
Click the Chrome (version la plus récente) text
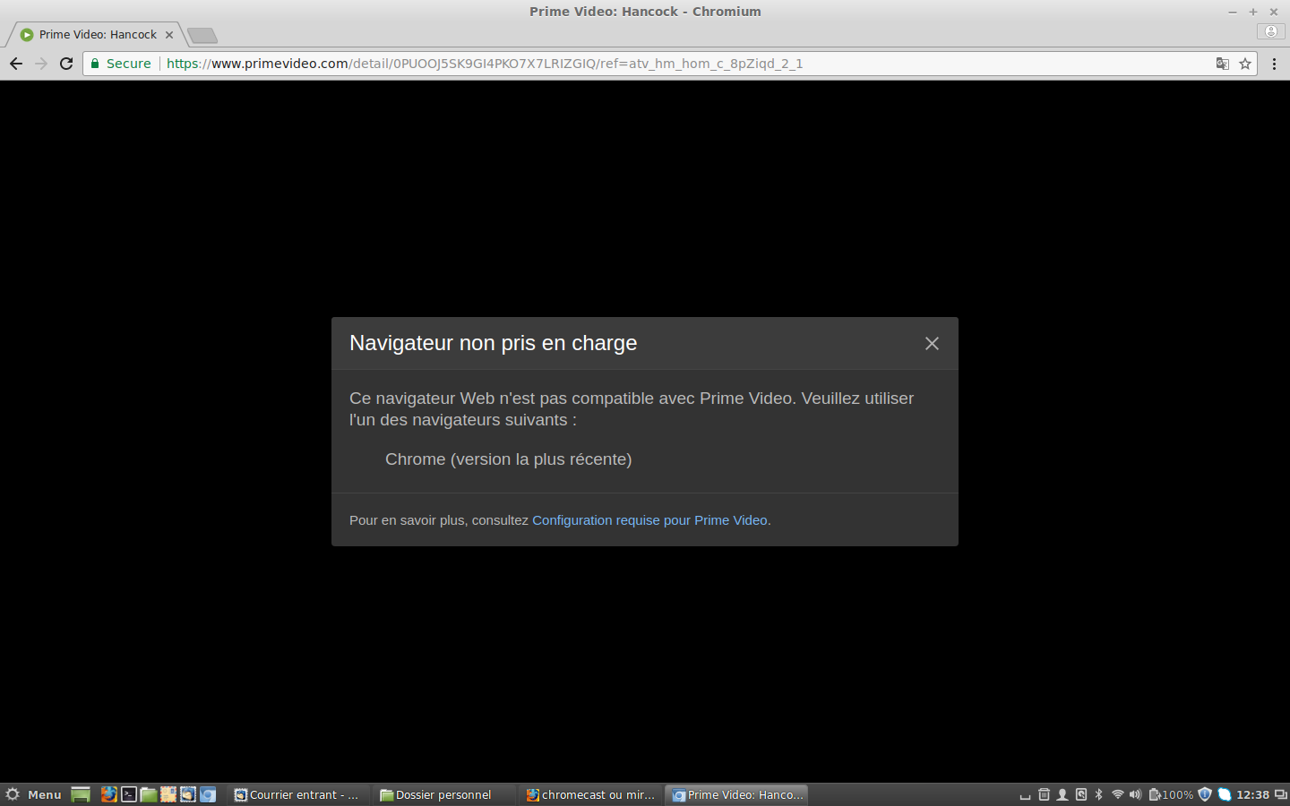click(509, 459)
